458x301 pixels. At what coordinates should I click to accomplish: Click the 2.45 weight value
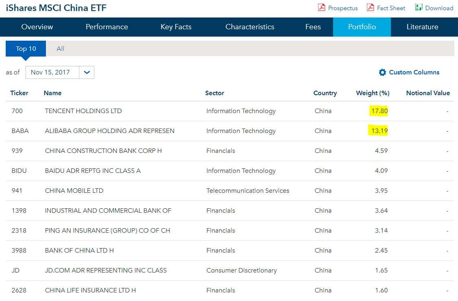coord(381,251)
